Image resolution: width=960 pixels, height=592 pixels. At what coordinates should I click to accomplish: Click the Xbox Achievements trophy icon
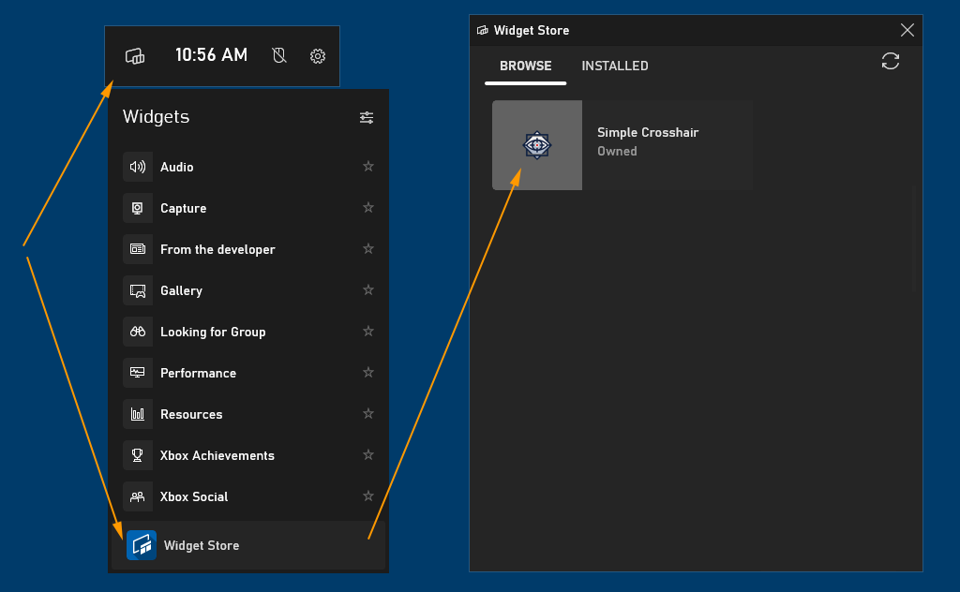(x=138, y=455)
